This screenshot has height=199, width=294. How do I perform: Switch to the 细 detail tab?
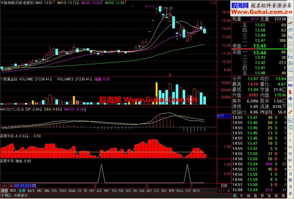[248, 196]
